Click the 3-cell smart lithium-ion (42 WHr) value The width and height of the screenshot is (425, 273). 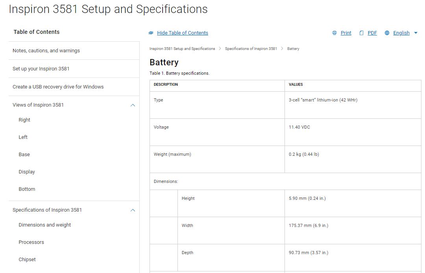[323, 100]
